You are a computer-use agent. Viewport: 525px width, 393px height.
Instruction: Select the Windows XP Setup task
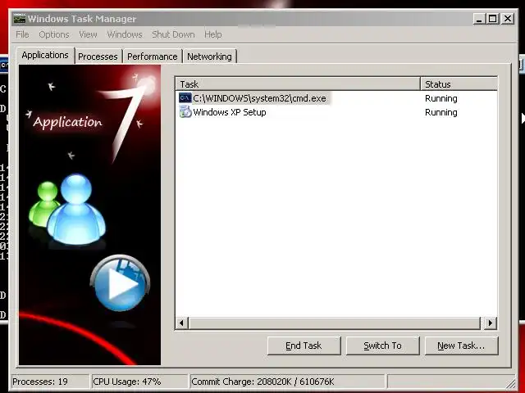[x=230, y=112]
